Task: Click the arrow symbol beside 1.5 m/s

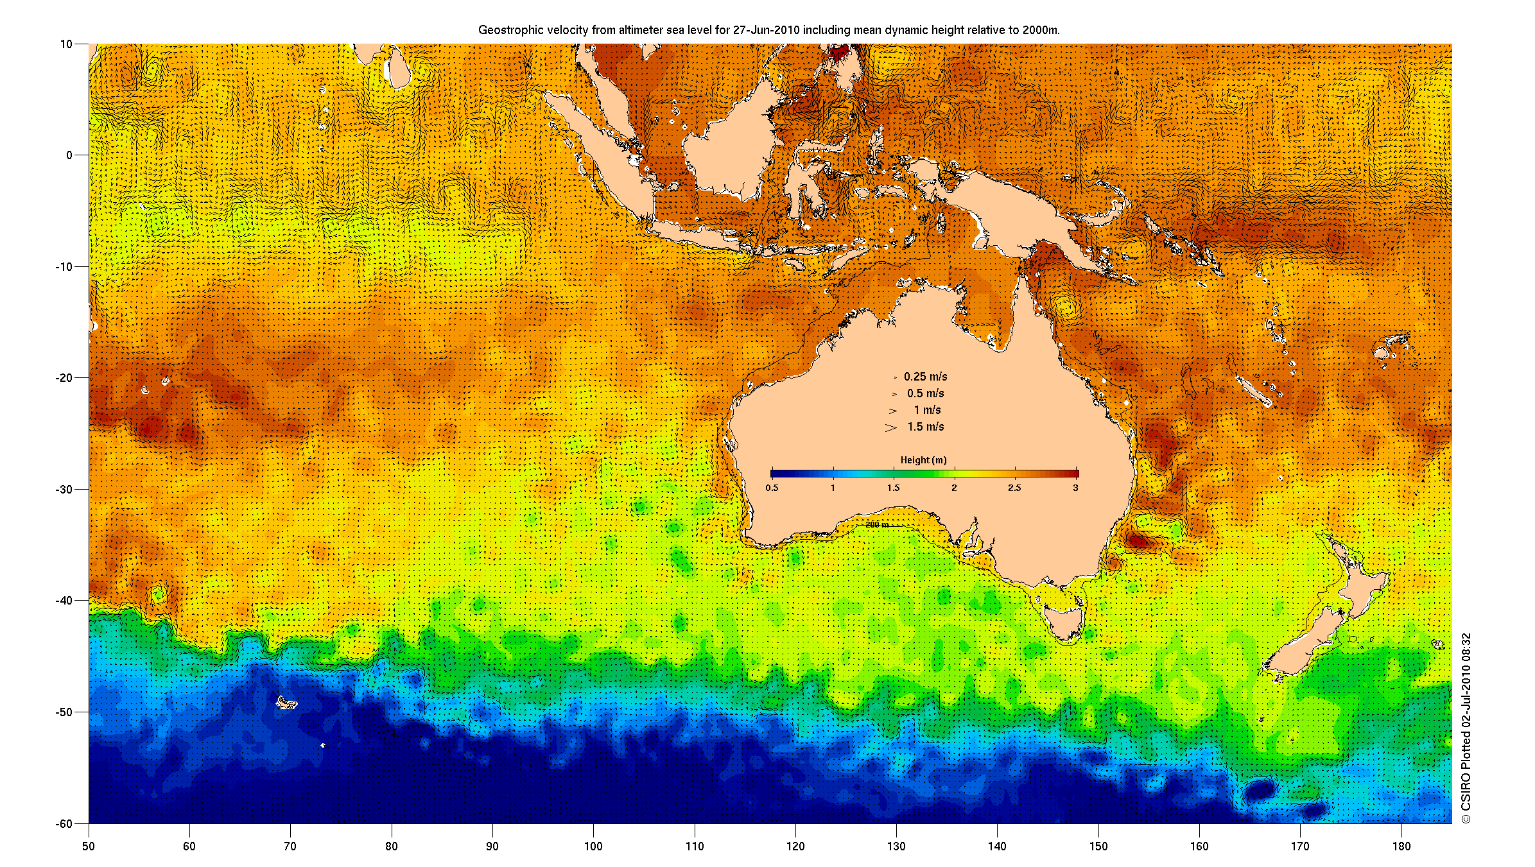Action: tap(890, 427)
